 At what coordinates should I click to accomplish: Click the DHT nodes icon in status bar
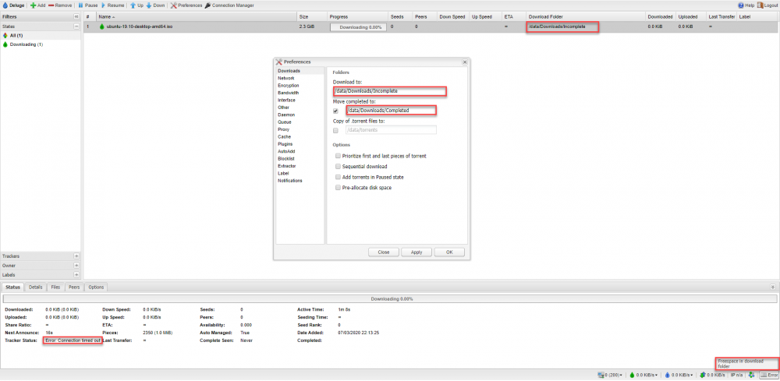click(752, 375)
